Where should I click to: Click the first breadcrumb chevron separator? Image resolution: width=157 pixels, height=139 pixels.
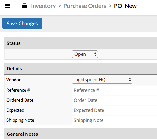60,6
